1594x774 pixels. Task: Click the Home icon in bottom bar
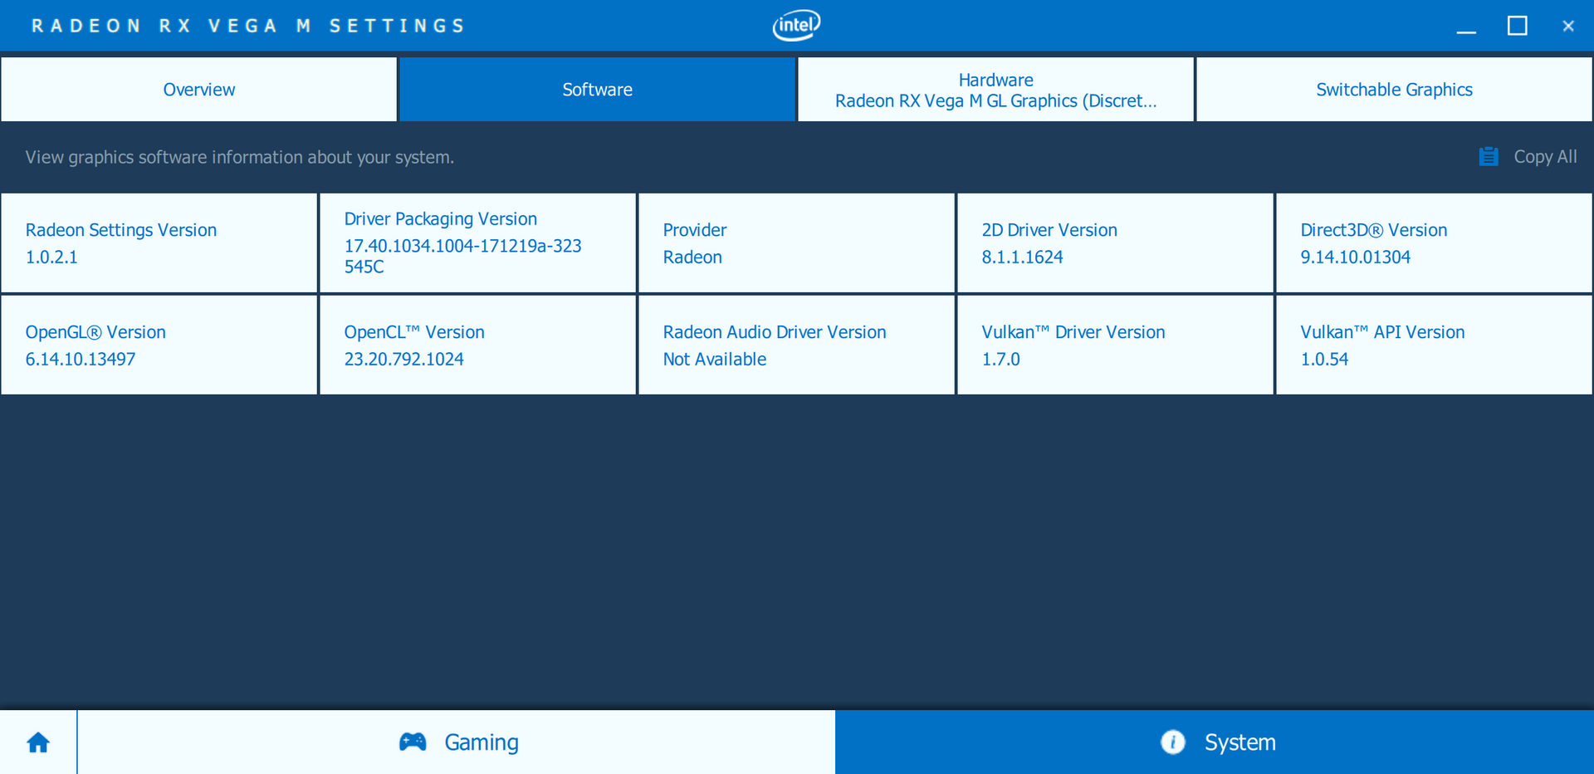click(x=38, y=742)
